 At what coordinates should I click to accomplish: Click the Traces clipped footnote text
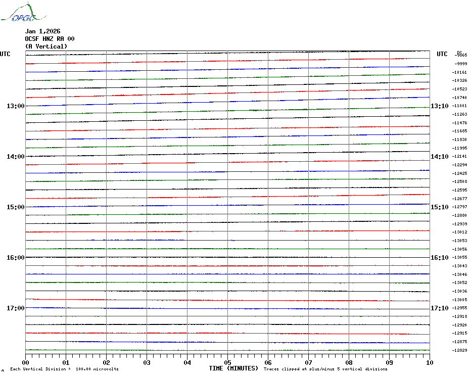tap(325, 369)
